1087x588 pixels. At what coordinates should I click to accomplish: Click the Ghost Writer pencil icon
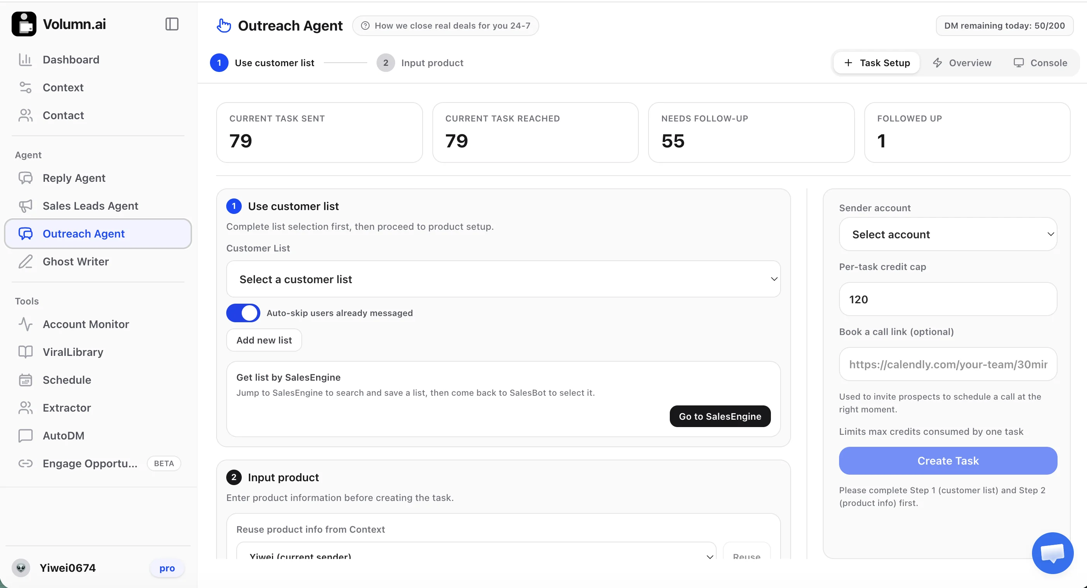point(25,262)
